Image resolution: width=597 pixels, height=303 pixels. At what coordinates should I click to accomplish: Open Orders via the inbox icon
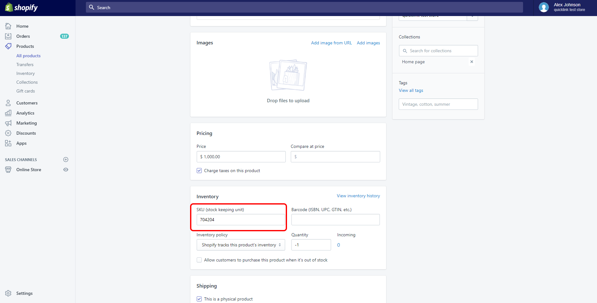click(8, 36)
